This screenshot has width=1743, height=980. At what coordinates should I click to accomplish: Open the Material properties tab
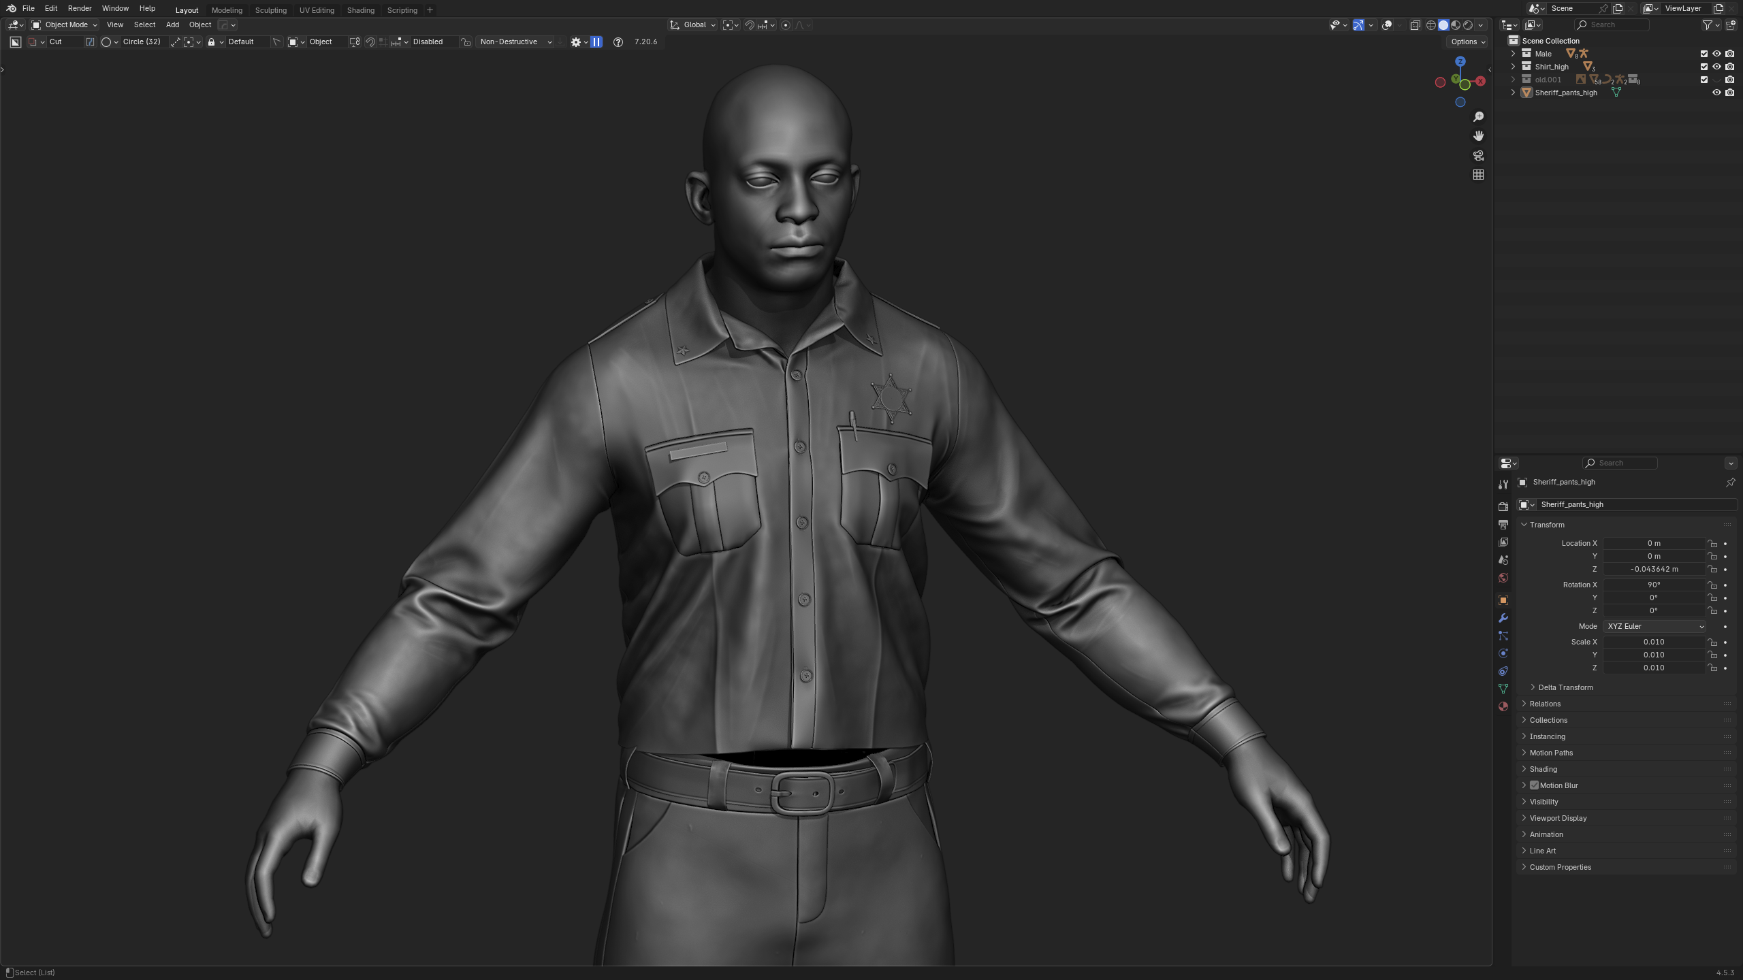pos(1503,706)
